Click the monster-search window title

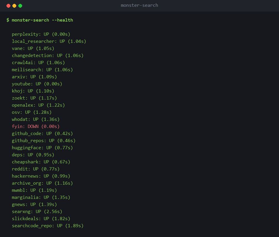pos(139,5)
